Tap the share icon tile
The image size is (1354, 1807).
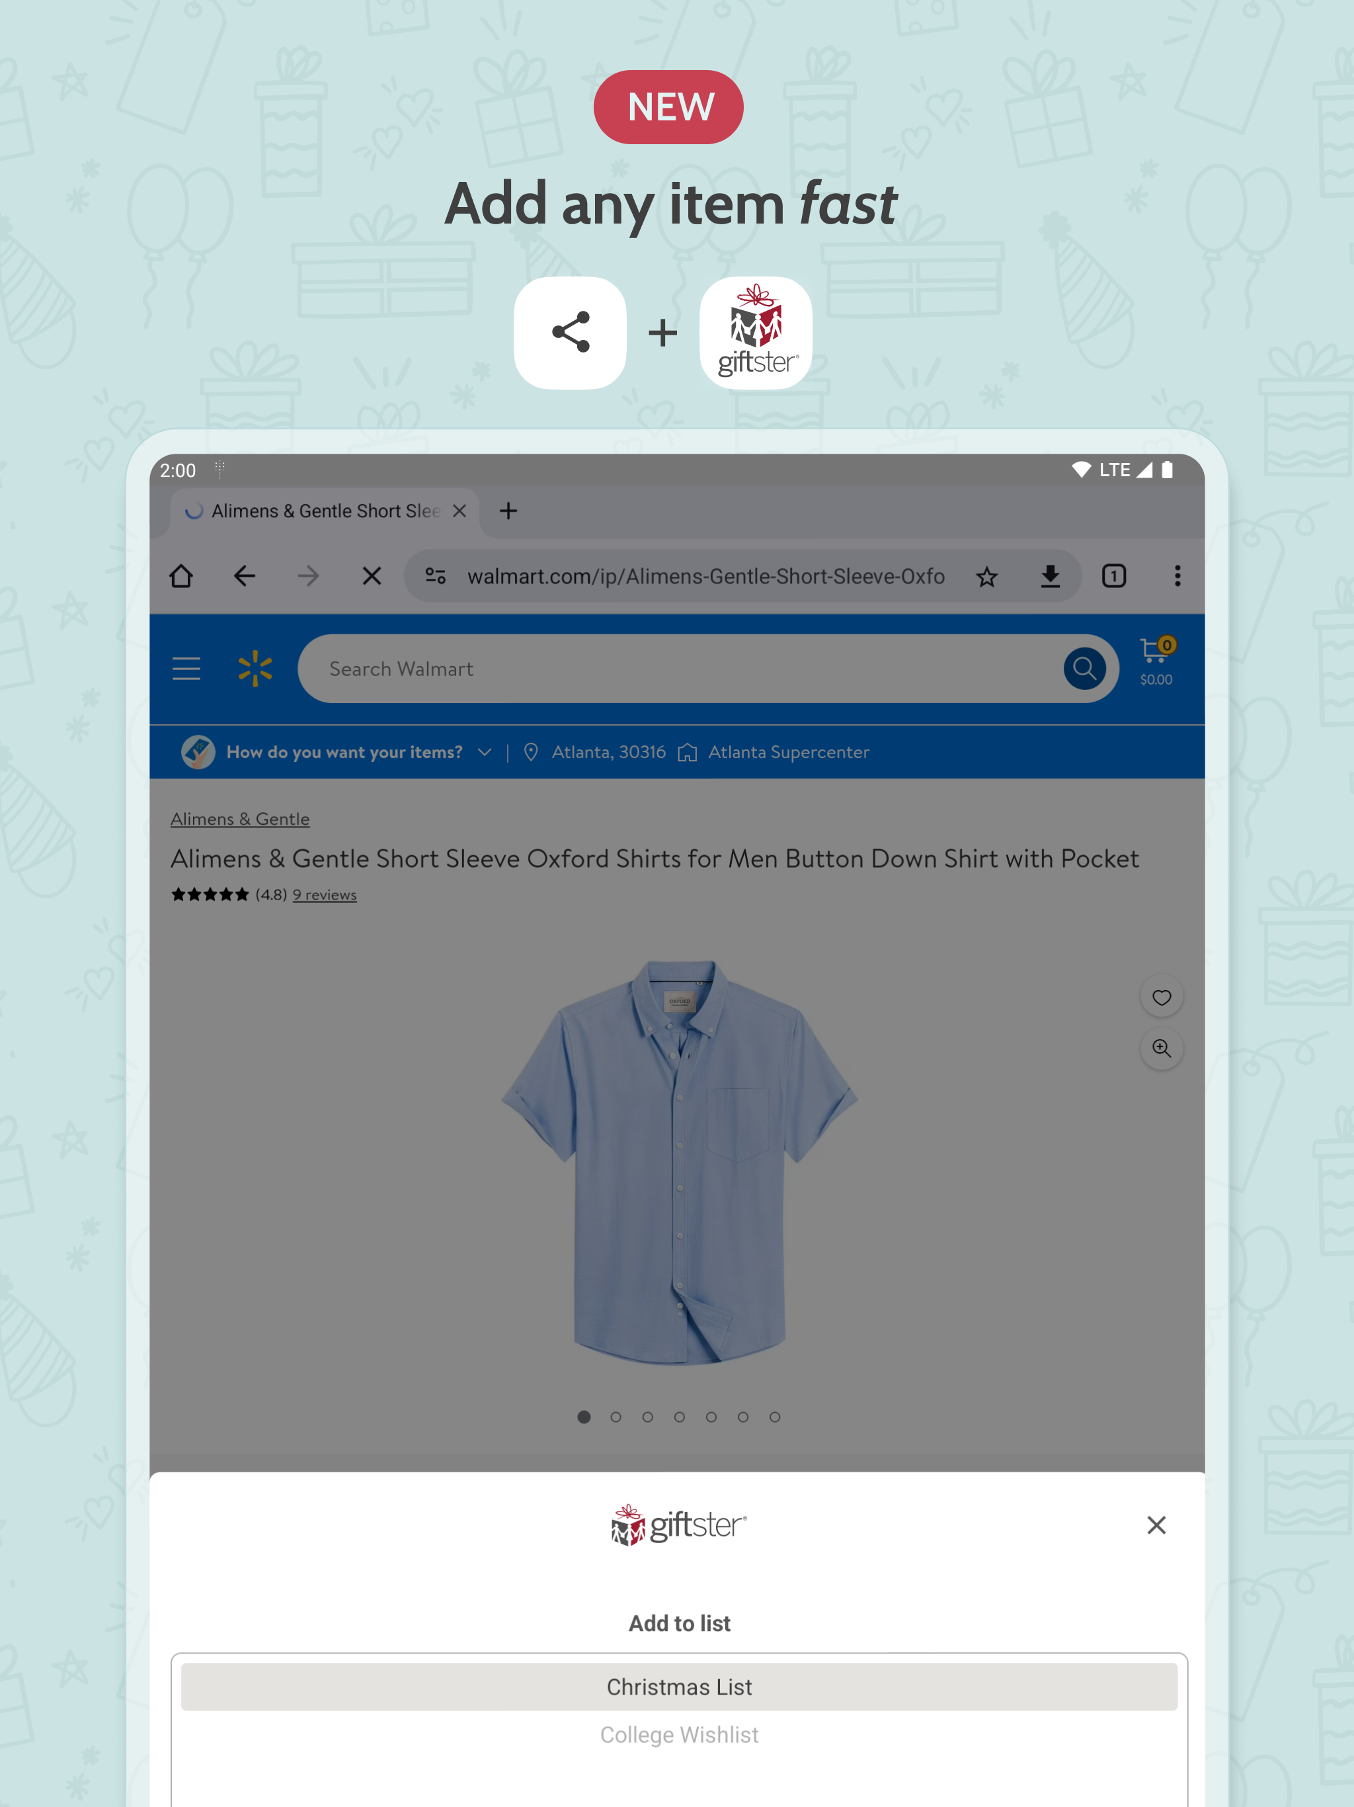pos(570,333)
